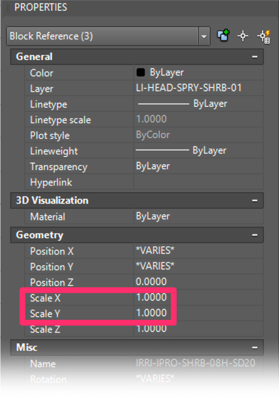
Task: Click the Position Y *VARIES* value
Action: 155,266
